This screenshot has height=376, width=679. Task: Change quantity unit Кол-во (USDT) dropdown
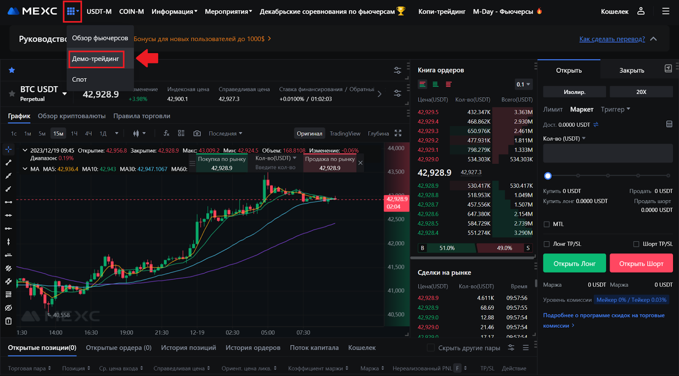[564, 138]
